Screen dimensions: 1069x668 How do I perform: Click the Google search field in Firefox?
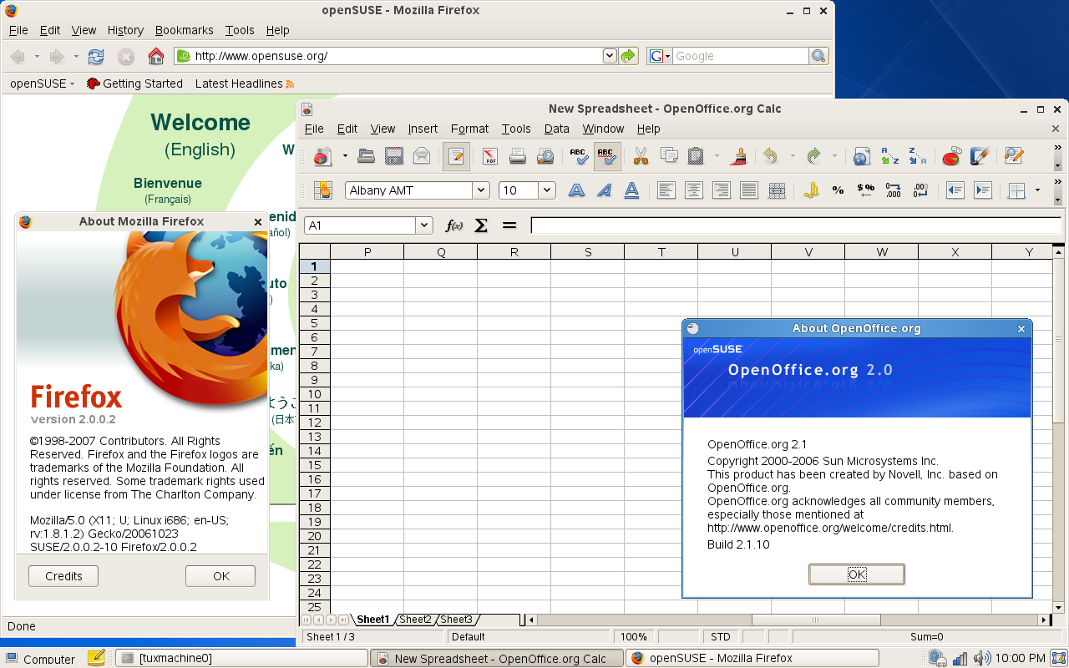(740, 56)
